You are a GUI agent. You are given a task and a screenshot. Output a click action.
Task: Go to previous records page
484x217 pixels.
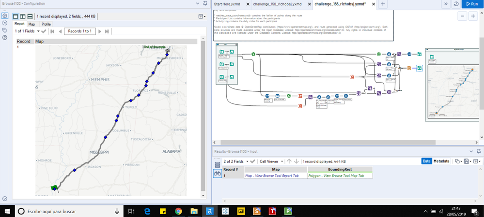60,31
